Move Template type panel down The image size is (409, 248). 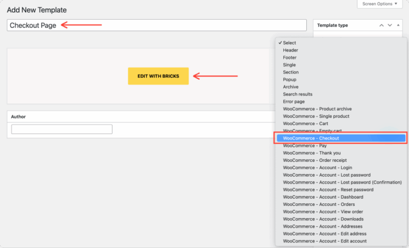click(x=390, y=26)
